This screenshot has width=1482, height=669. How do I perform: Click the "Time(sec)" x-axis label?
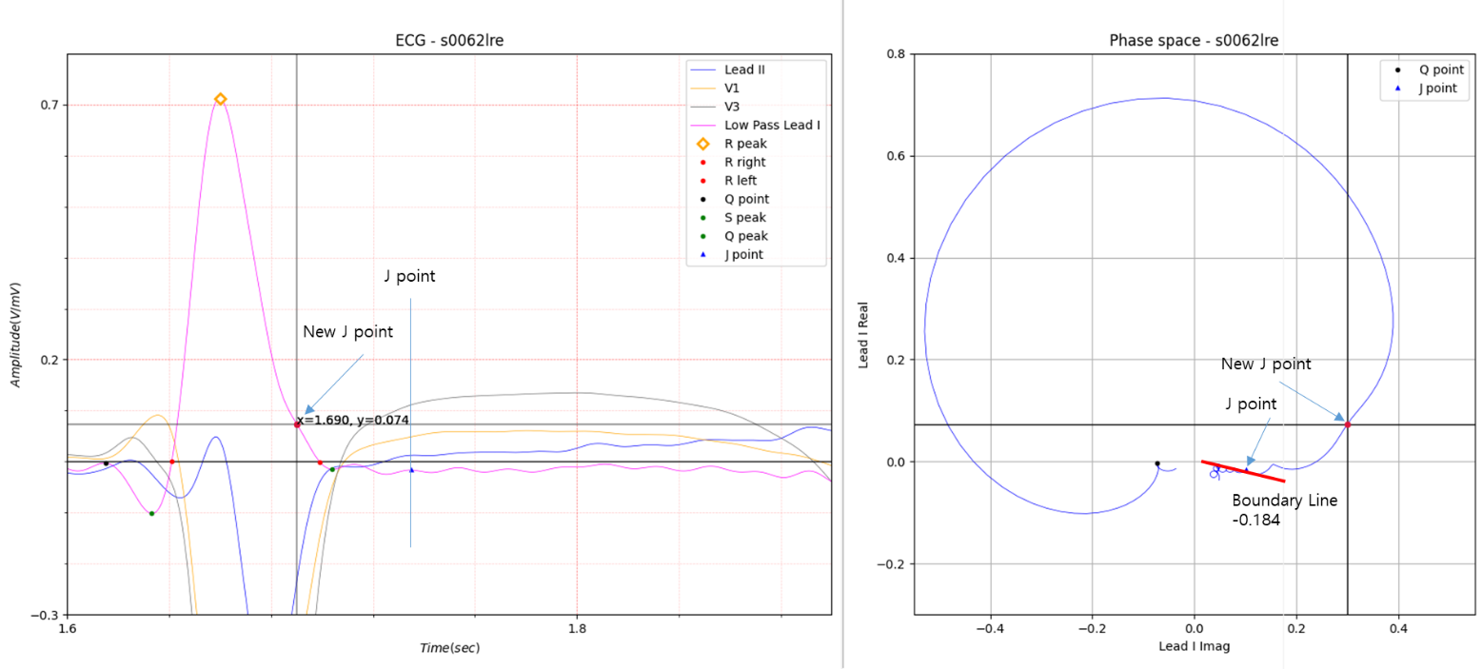click(x=449, y=648)
